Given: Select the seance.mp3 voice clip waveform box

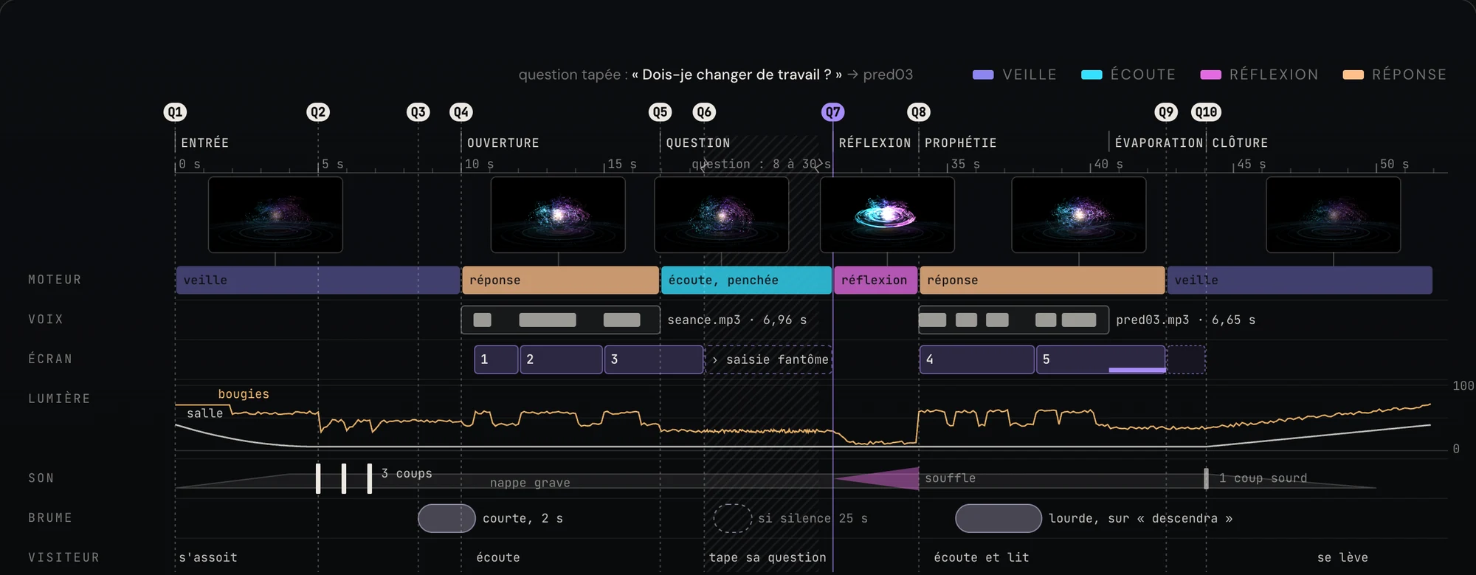Looking at the screenshot, I should 561,320.
